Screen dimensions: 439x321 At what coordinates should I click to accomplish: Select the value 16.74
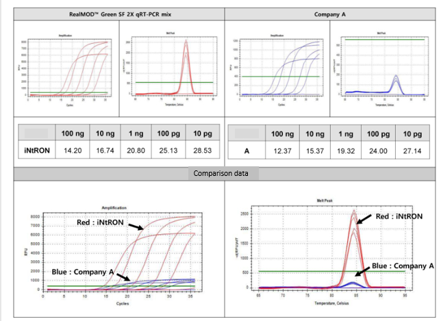point(105,151)
